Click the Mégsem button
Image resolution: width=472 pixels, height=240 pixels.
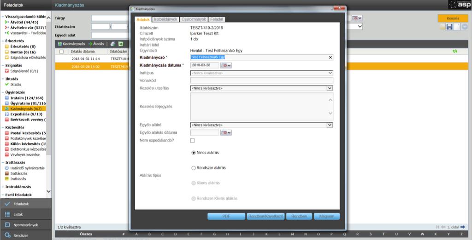[327, 216]
